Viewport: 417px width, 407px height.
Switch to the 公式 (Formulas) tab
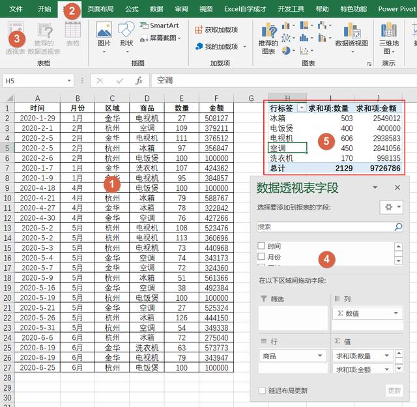[132, 8]
